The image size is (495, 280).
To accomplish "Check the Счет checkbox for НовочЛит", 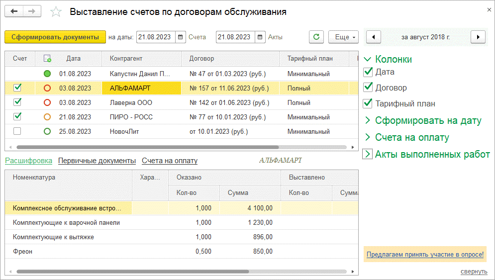I will coord(17,132).
